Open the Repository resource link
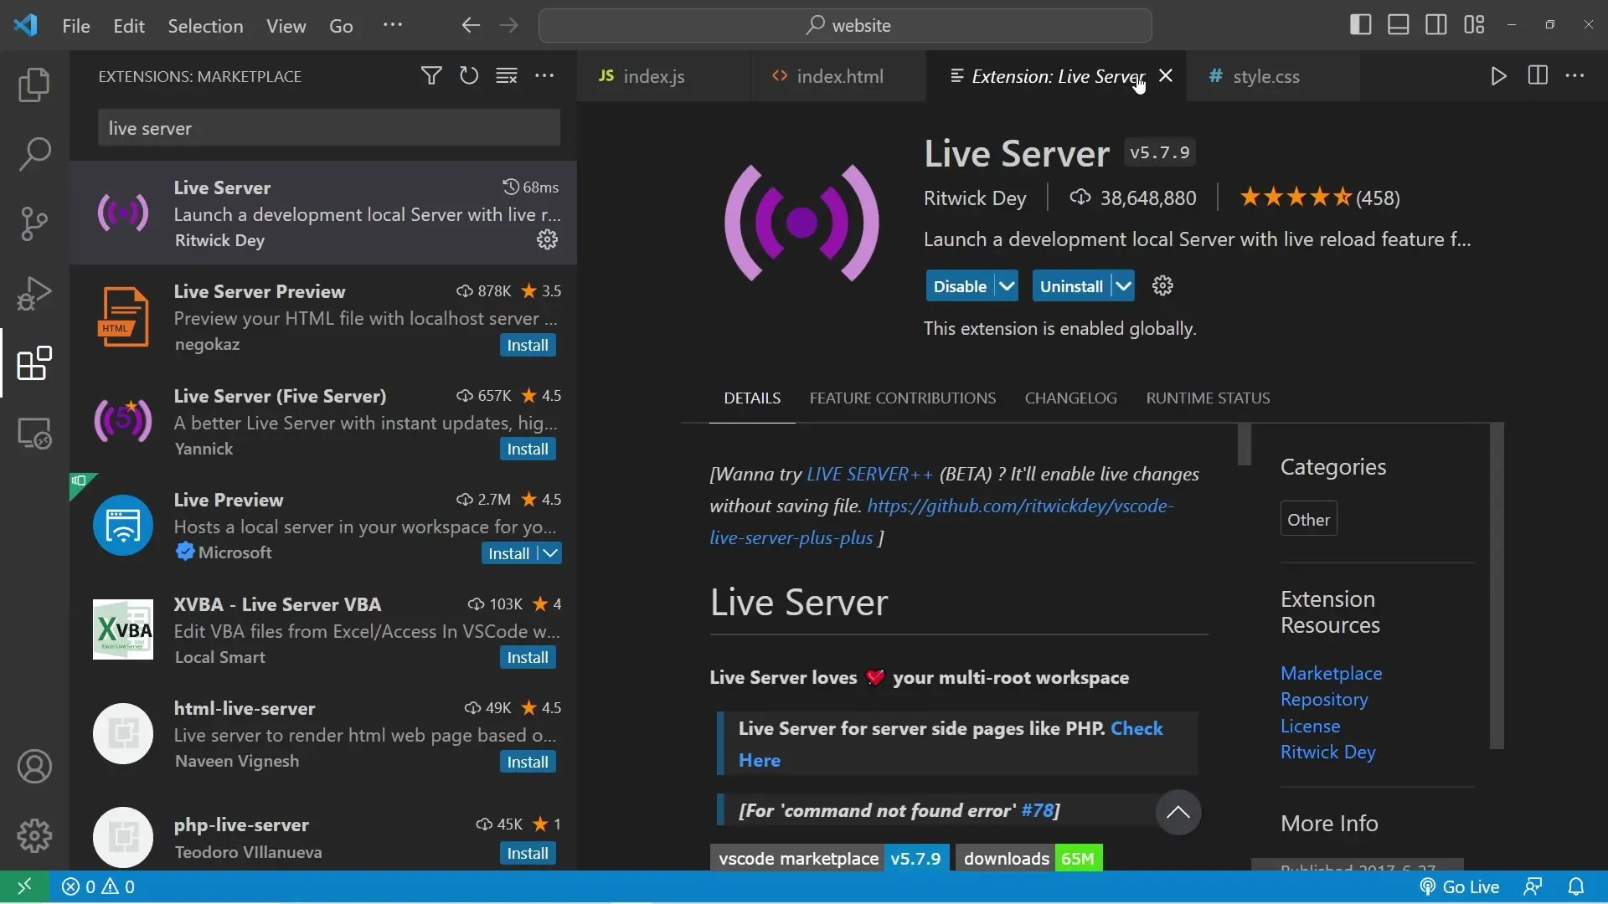Screen dimensions: 1608x904 pos(1323,700)
